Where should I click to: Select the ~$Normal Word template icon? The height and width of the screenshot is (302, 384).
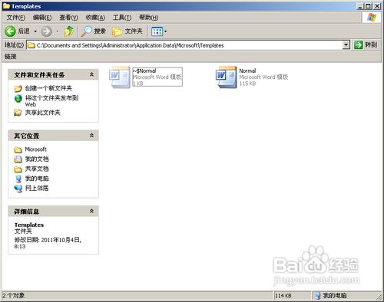point(120,77)
